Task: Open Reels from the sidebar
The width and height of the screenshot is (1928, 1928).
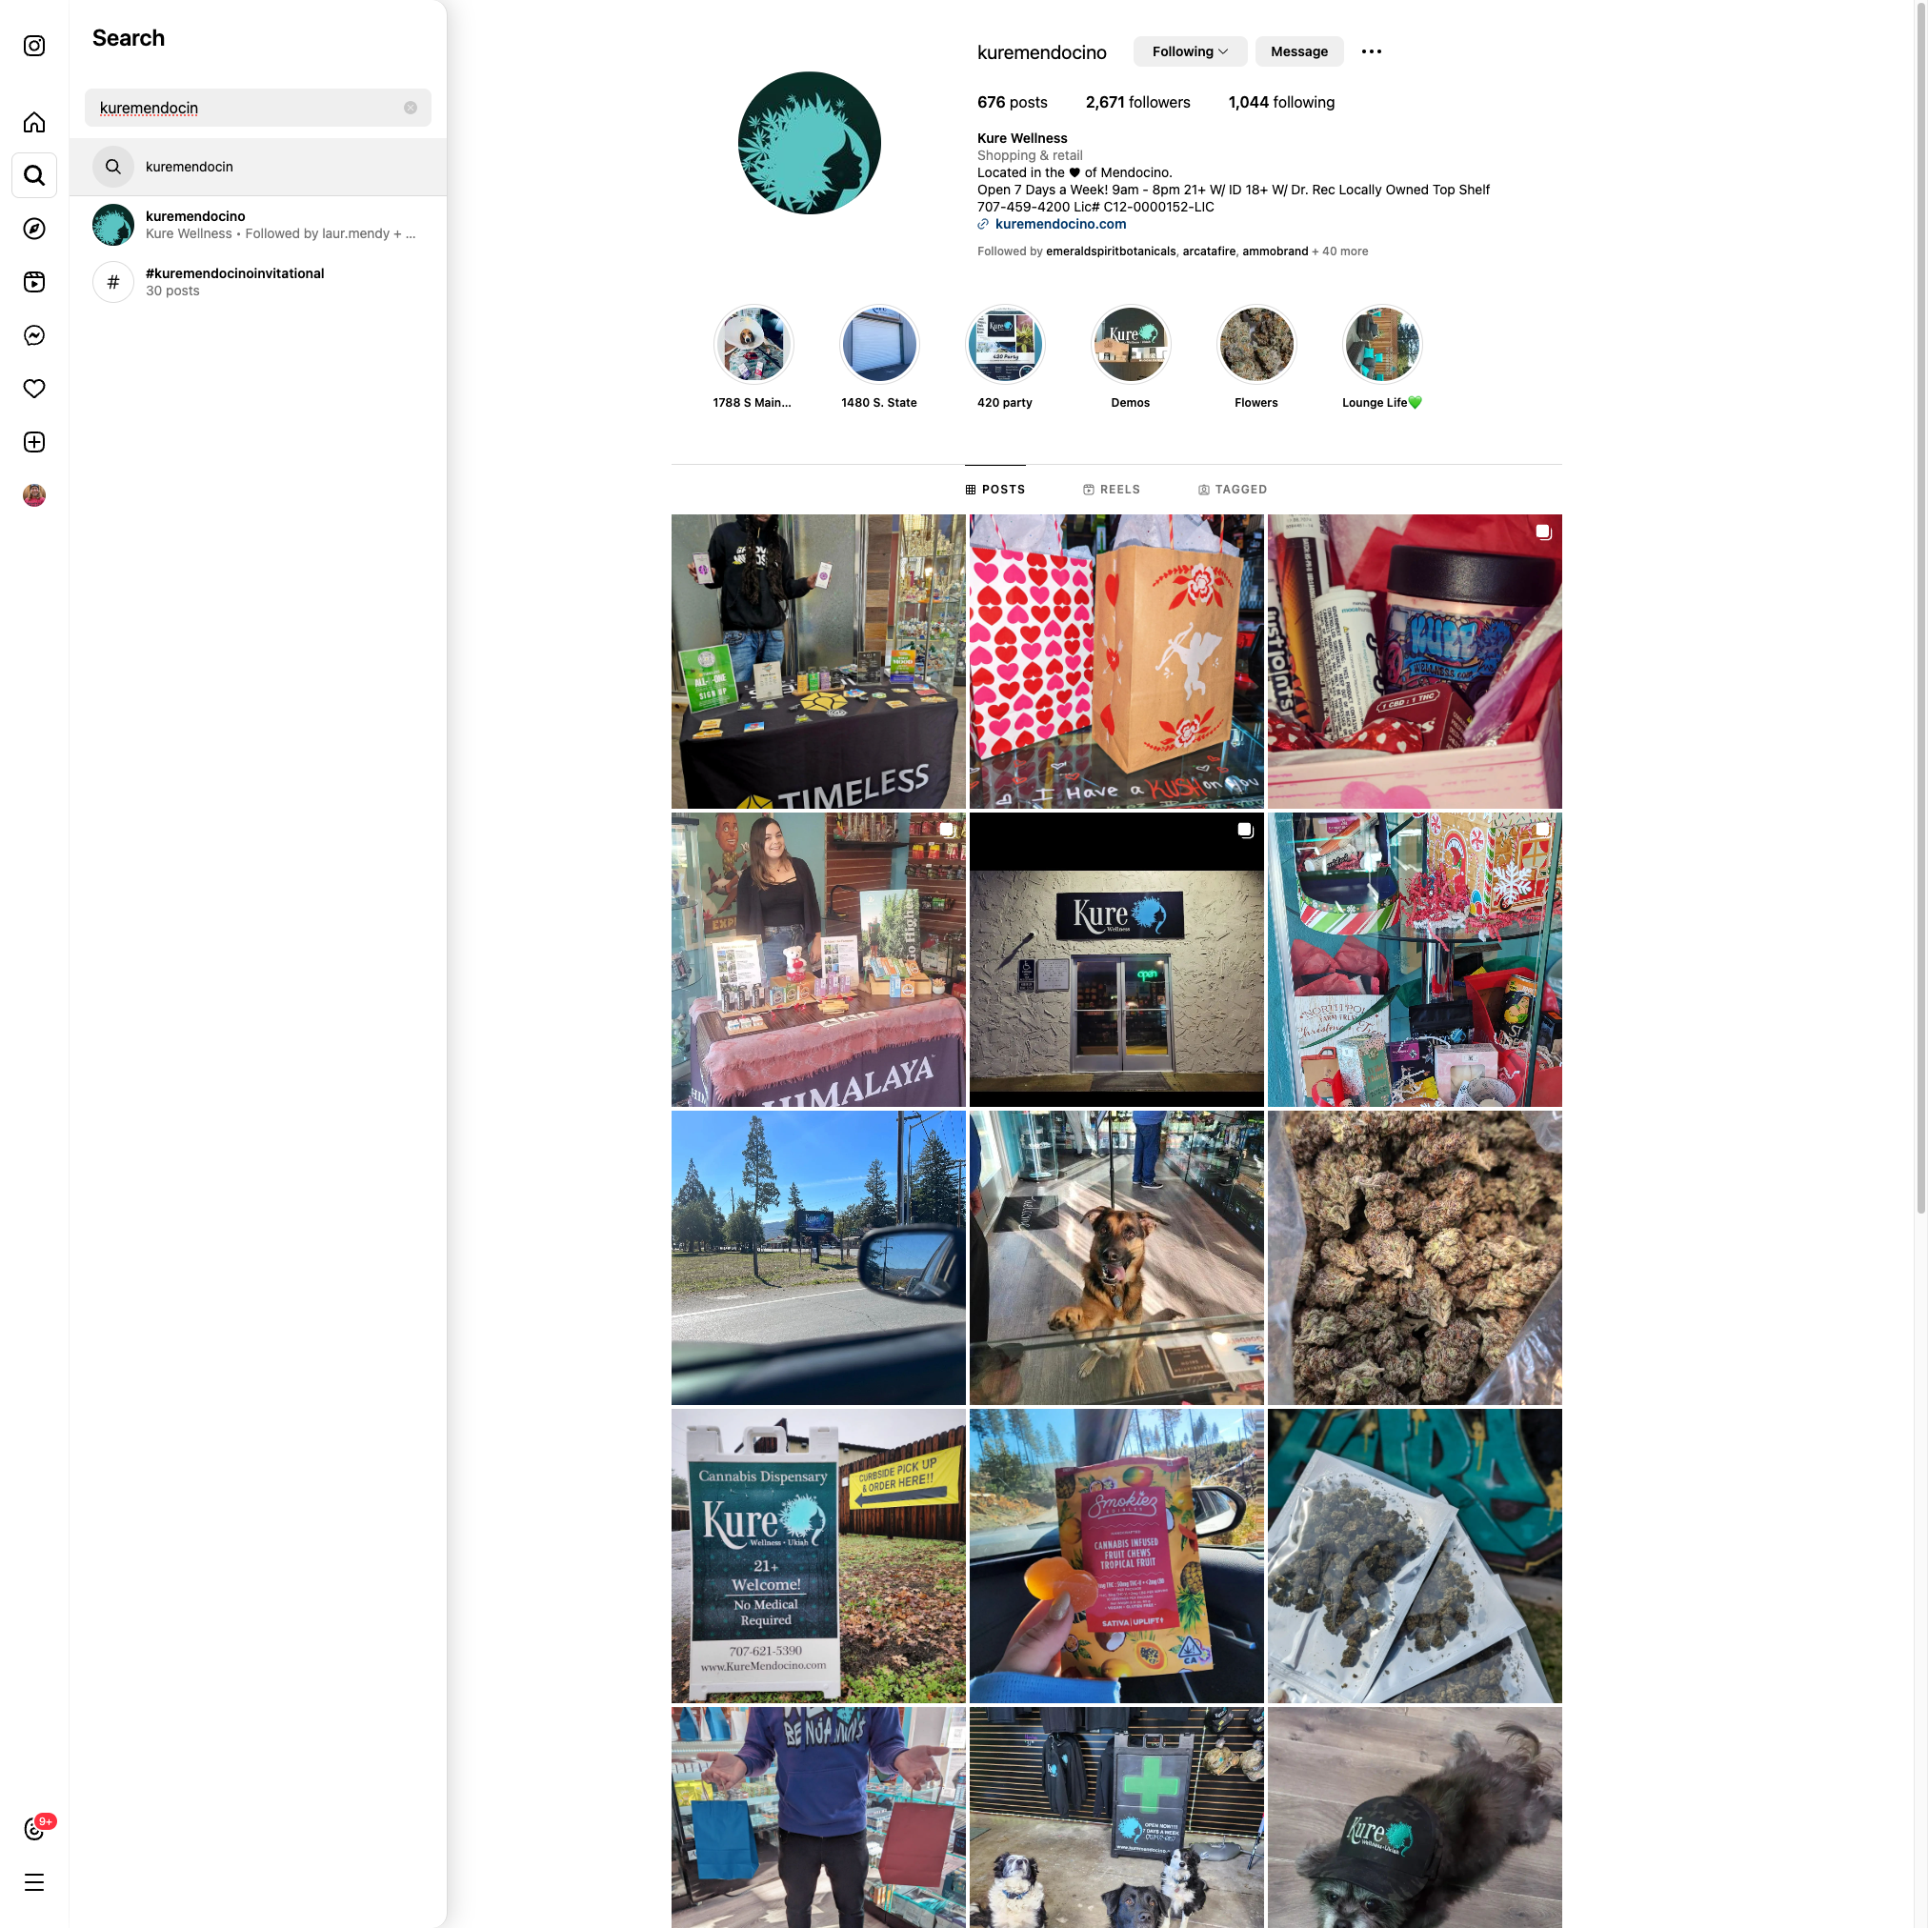Action: click(x=34, y=282)
